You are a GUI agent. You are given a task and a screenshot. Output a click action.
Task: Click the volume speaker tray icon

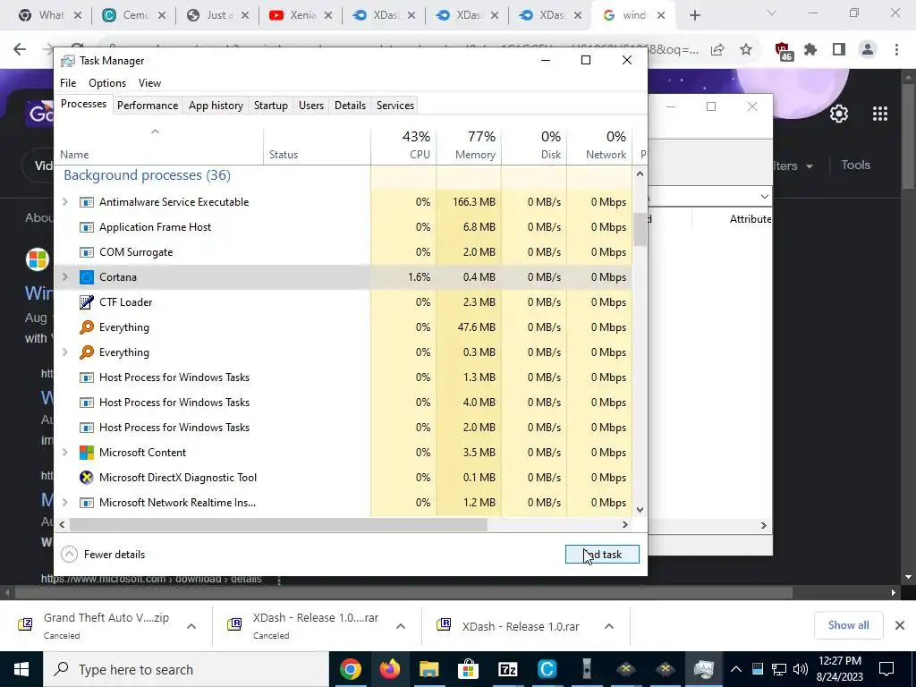point(801,669)
